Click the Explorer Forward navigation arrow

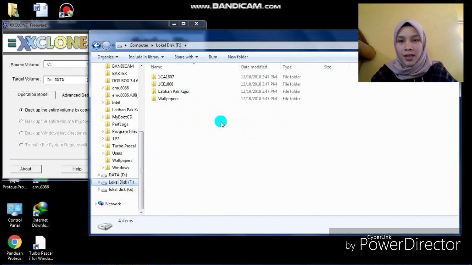pyautogui.click(x=106, y=45)
